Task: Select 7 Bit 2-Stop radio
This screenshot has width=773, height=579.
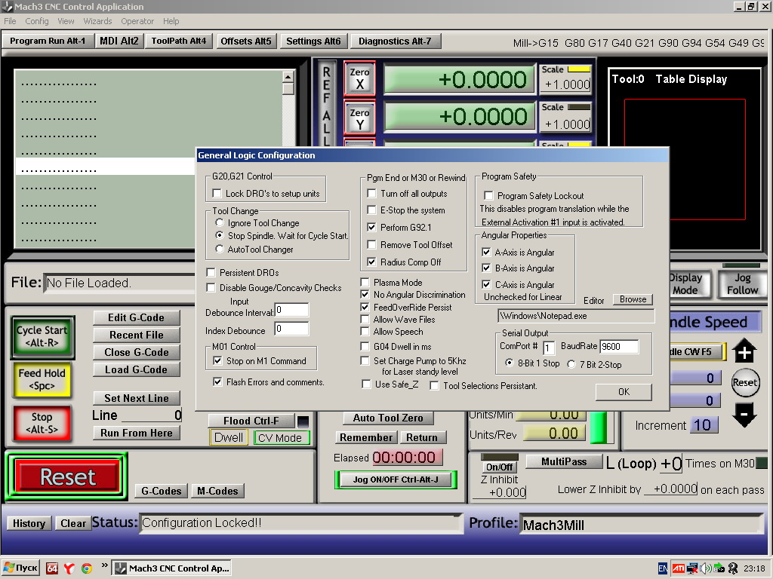Action: click(571, 364)
